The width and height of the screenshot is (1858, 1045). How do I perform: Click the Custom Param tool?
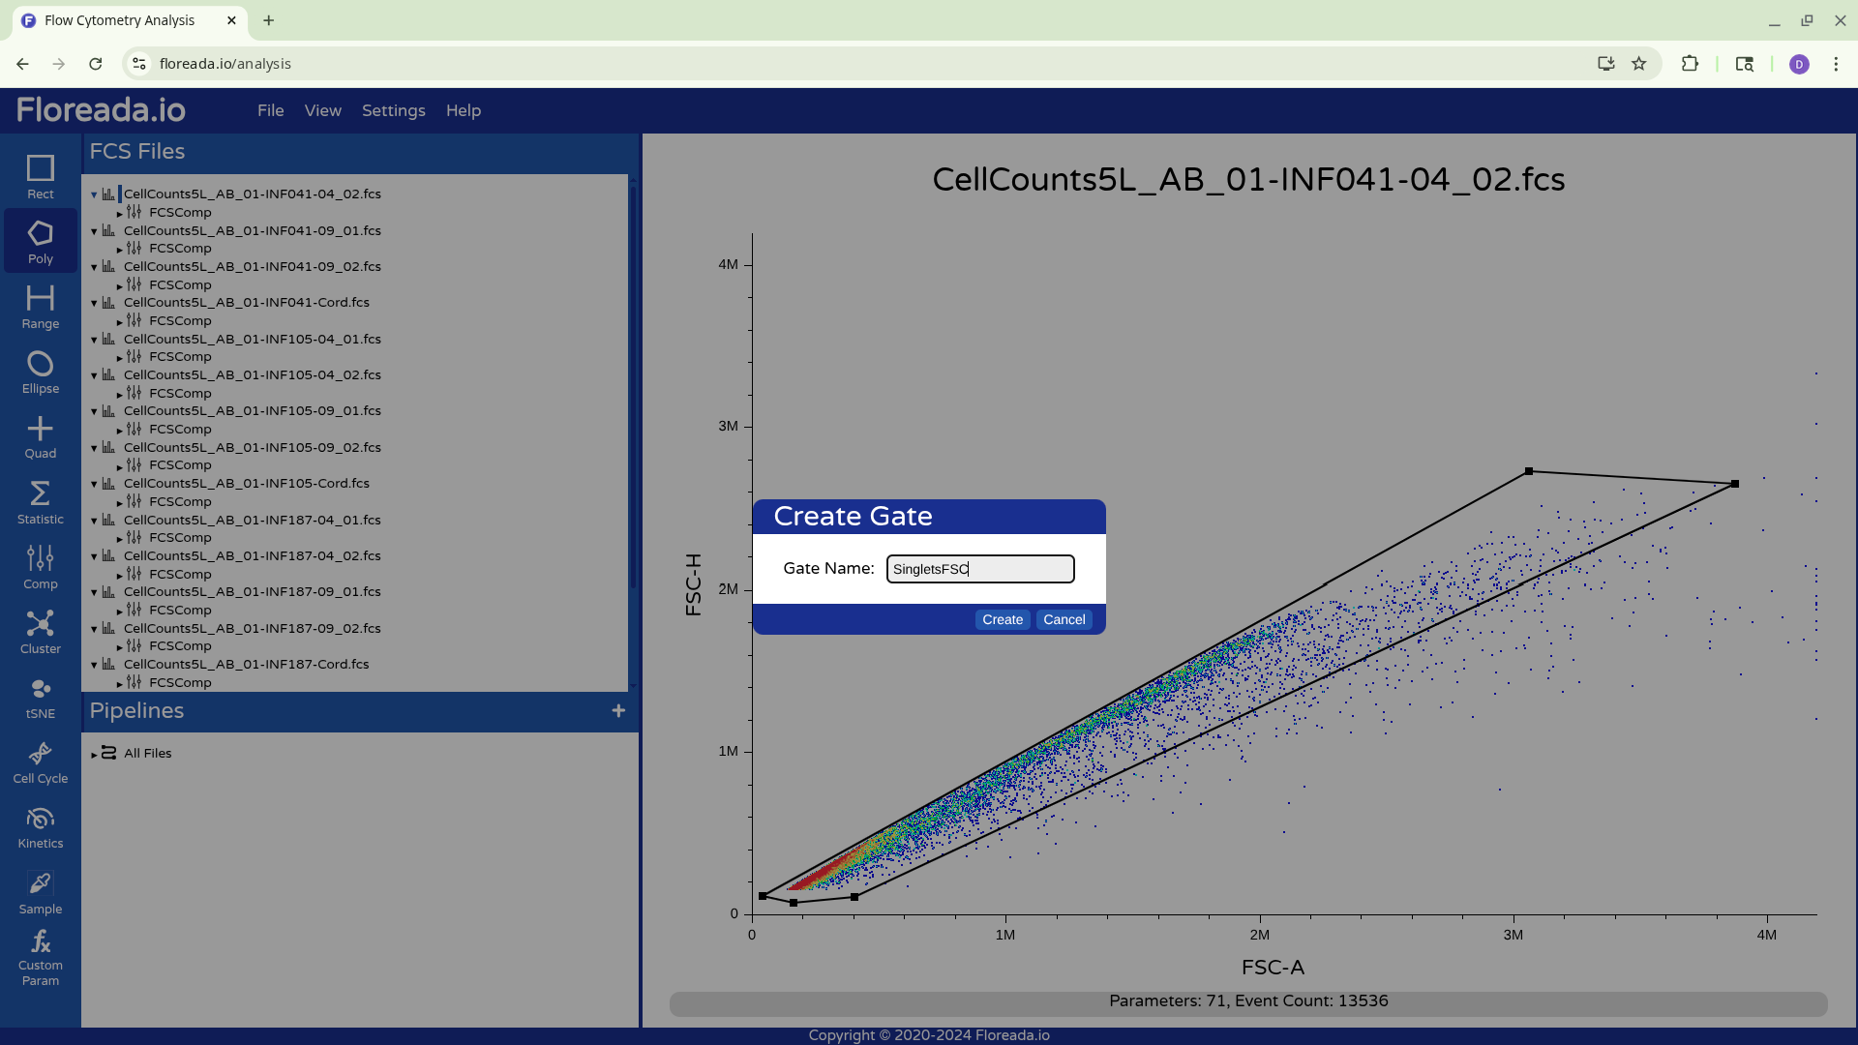[40, 957]
